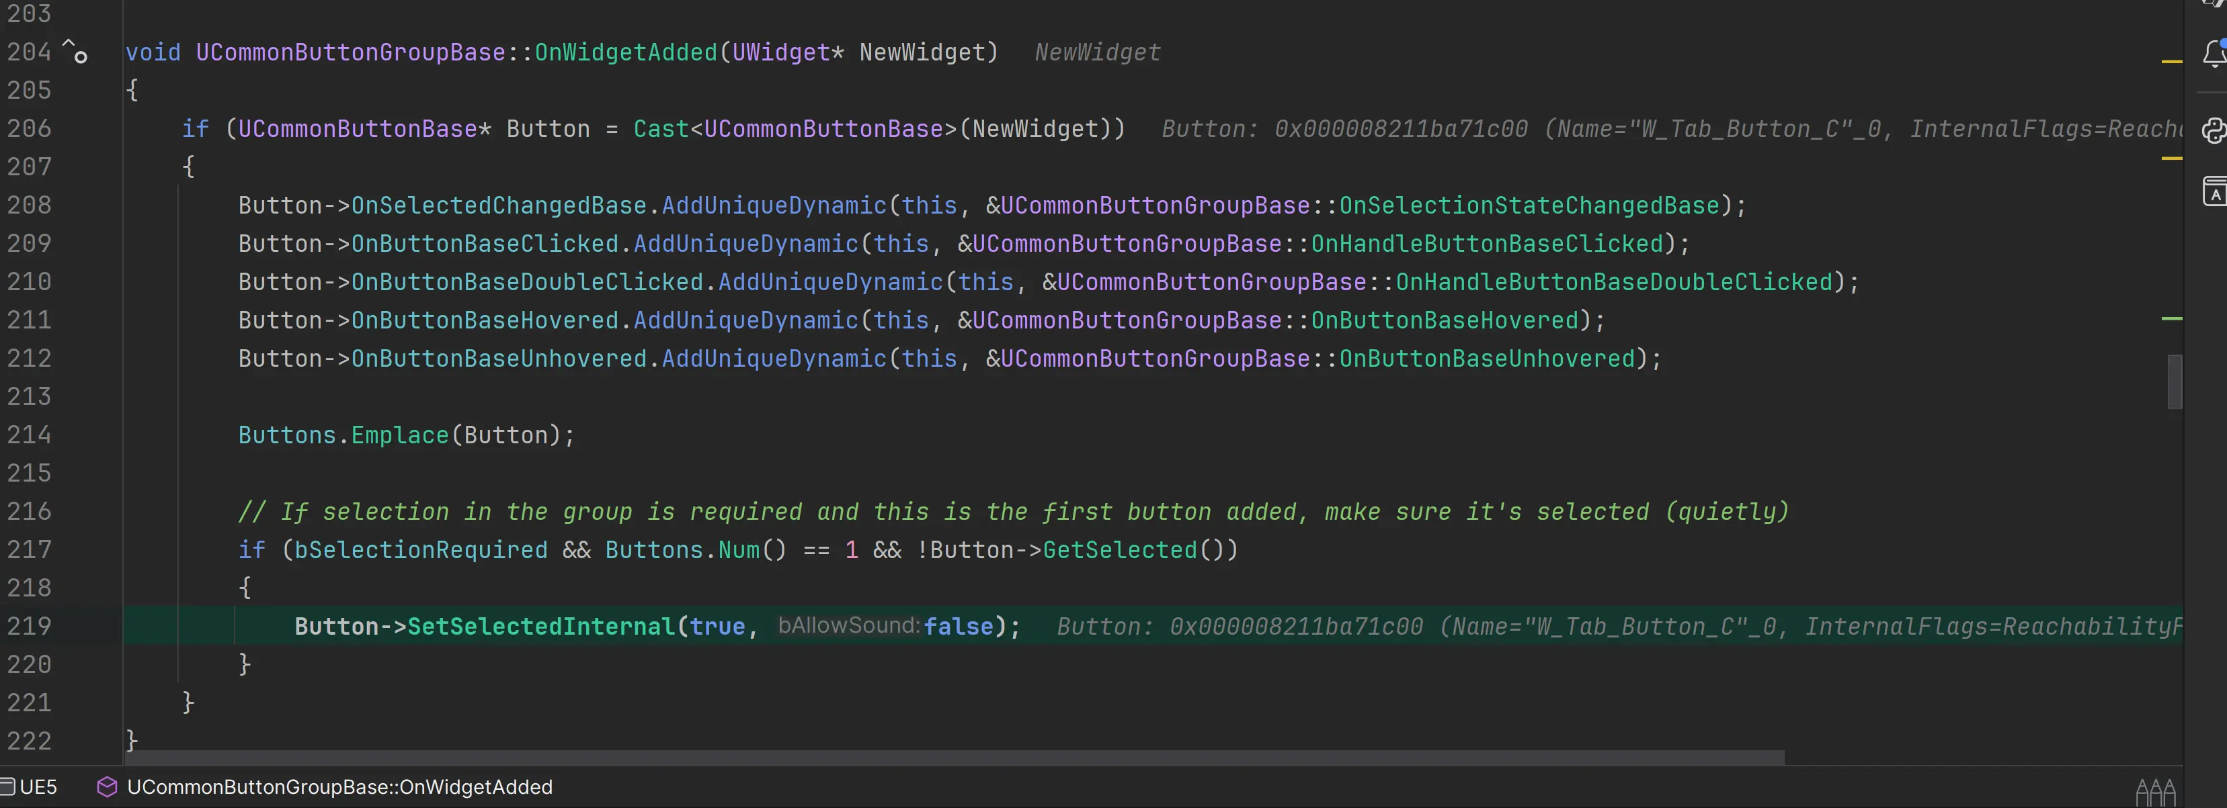Viewport: 2227px width, 808px height.
Task: Expand the NewWidget inline value on line 204
Action: click(x=1097, y=52)
